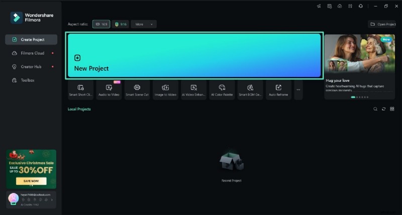The width and height of the screenshot is (402, 215).
Task: Go to Filmora Cloud in the sidebar
Action: [x=32, y=53]
